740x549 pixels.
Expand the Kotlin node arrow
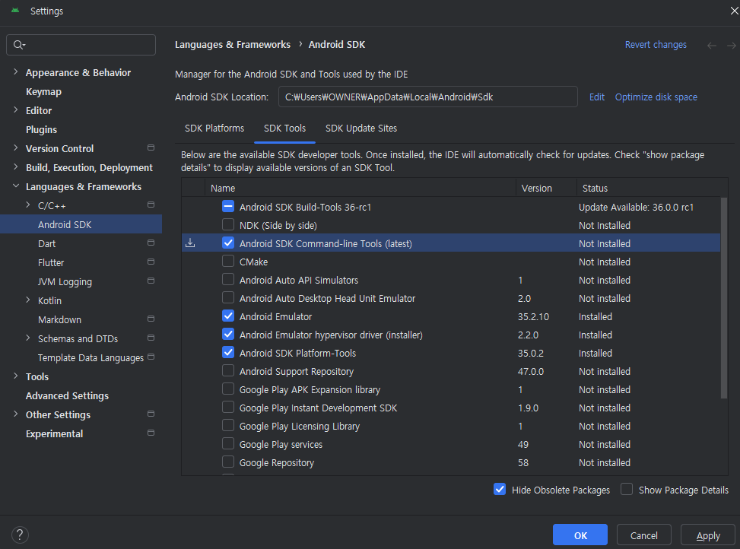pos(28,300)
